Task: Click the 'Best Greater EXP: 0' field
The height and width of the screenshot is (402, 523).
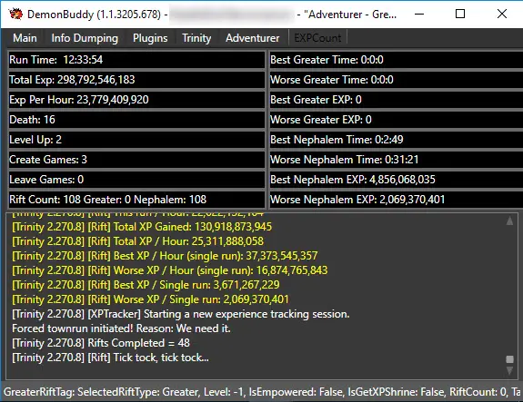Action: 397,100
